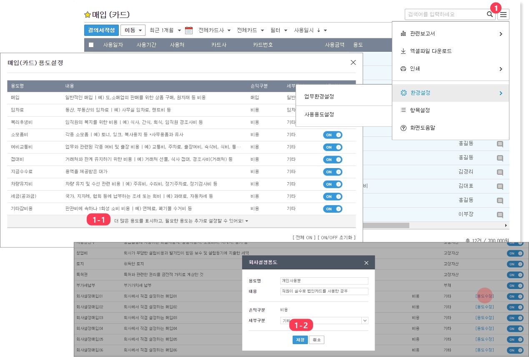Click the star favorite icon beside 매입 (카드)

pos(87,15)
